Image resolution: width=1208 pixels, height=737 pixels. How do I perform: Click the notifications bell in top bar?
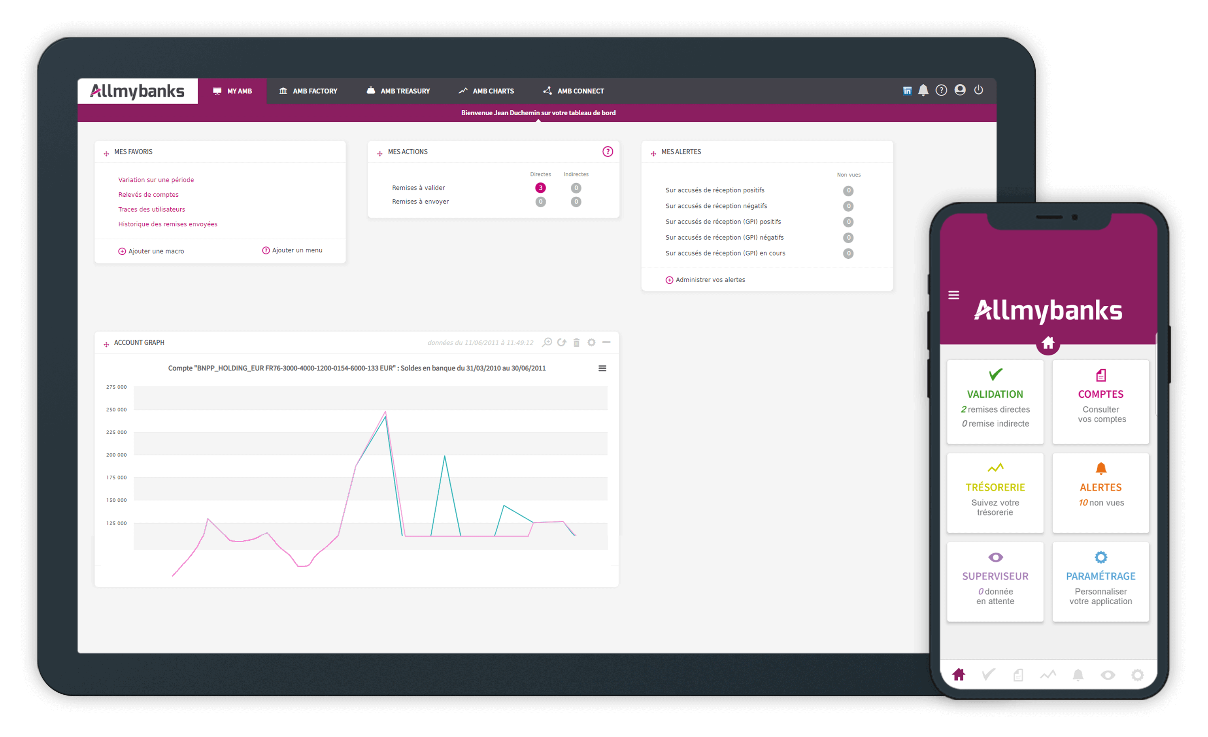923,90
